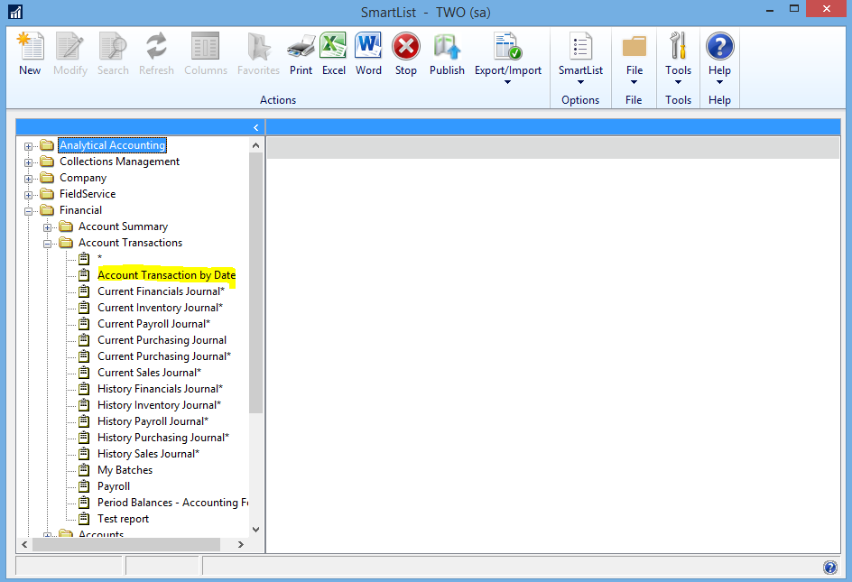Open Current Sales Journal* favorite
852x582 pixels.
pyautogui.click(x=150, y=373)
